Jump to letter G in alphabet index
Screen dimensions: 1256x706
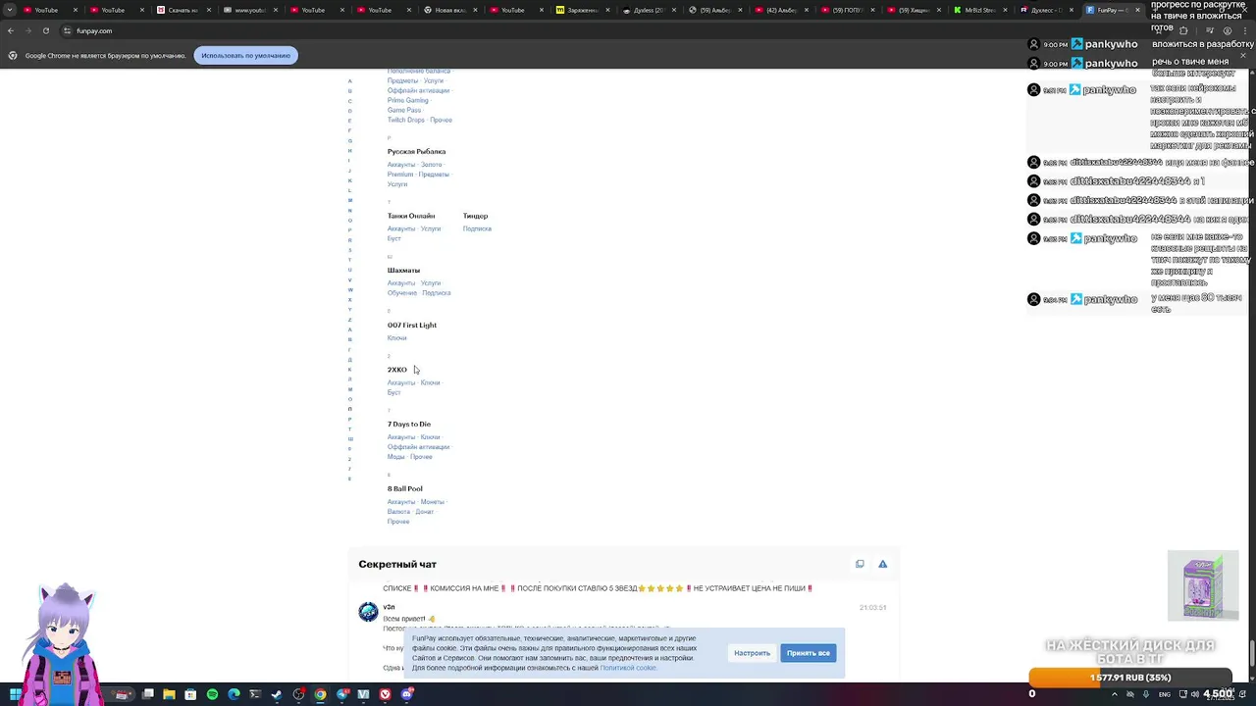(x=349, y=141)
